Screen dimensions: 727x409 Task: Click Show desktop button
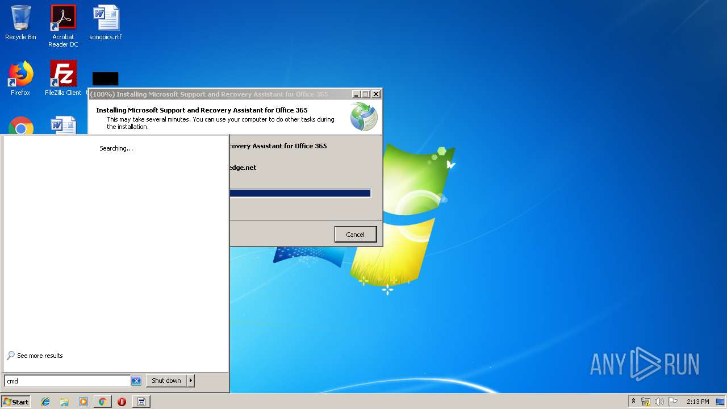tap(720, 402)
